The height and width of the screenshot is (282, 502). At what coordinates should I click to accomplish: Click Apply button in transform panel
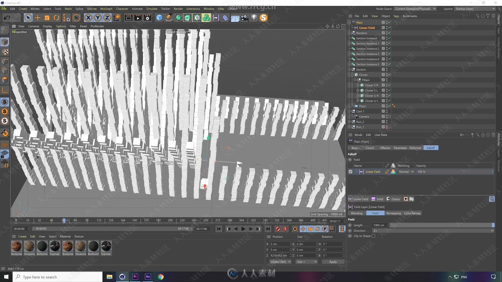(333, 262)
